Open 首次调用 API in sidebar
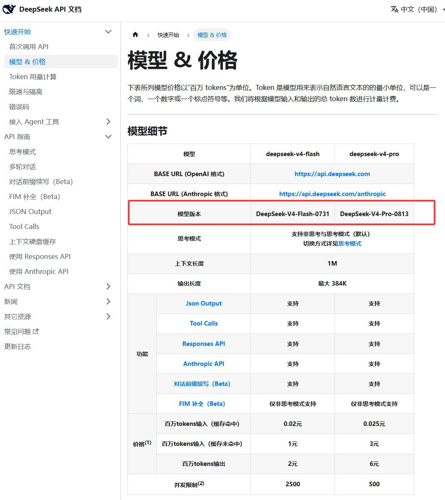445x500 pixels. click(x=29, y=47)
